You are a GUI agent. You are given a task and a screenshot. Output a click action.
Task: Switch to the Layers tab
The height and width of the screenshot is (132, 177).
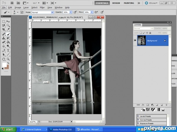[x=137, y=25]
